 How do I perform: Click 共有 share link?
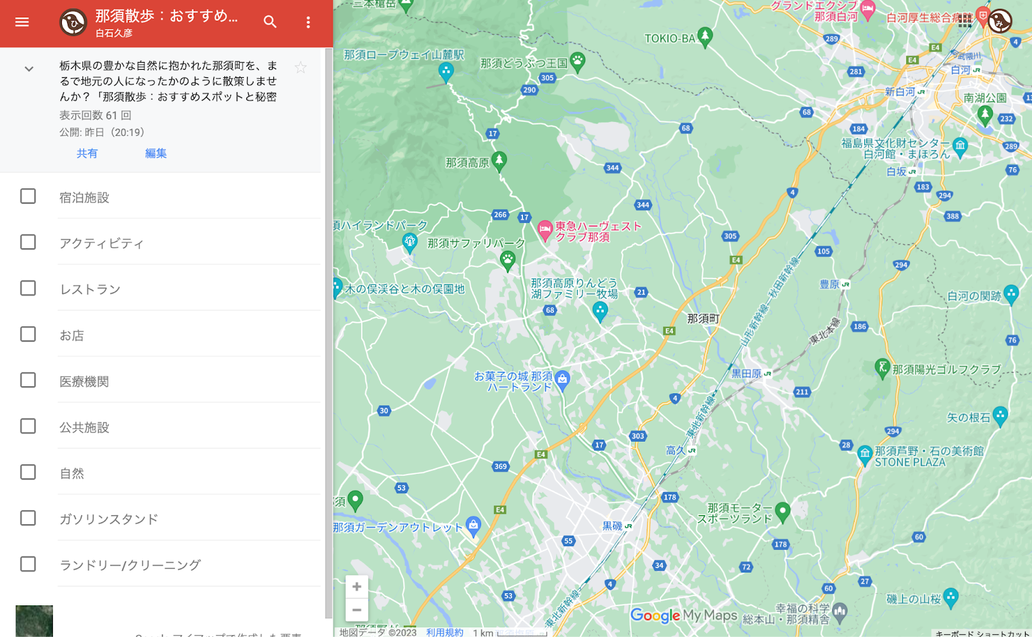[87, 153]
